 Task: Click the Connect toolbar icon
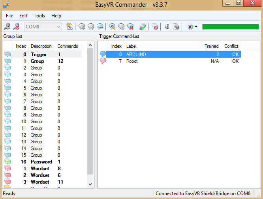coord(7,27)
